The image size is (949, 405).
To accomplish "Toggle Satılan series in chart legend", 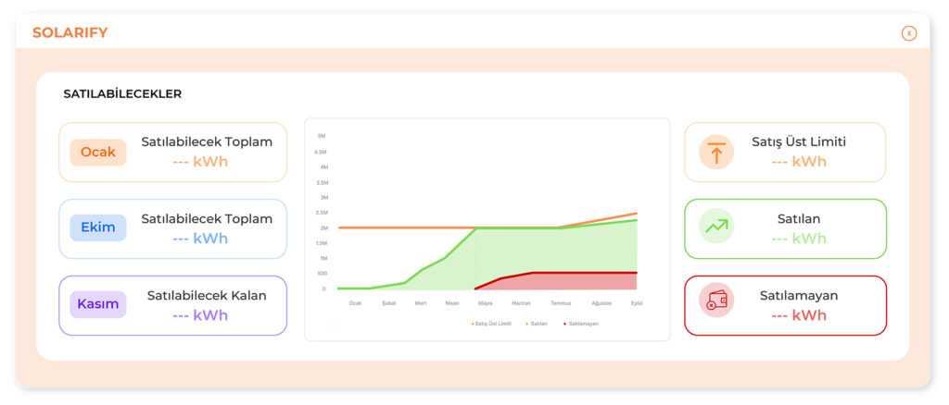I will tap(537, 324).
